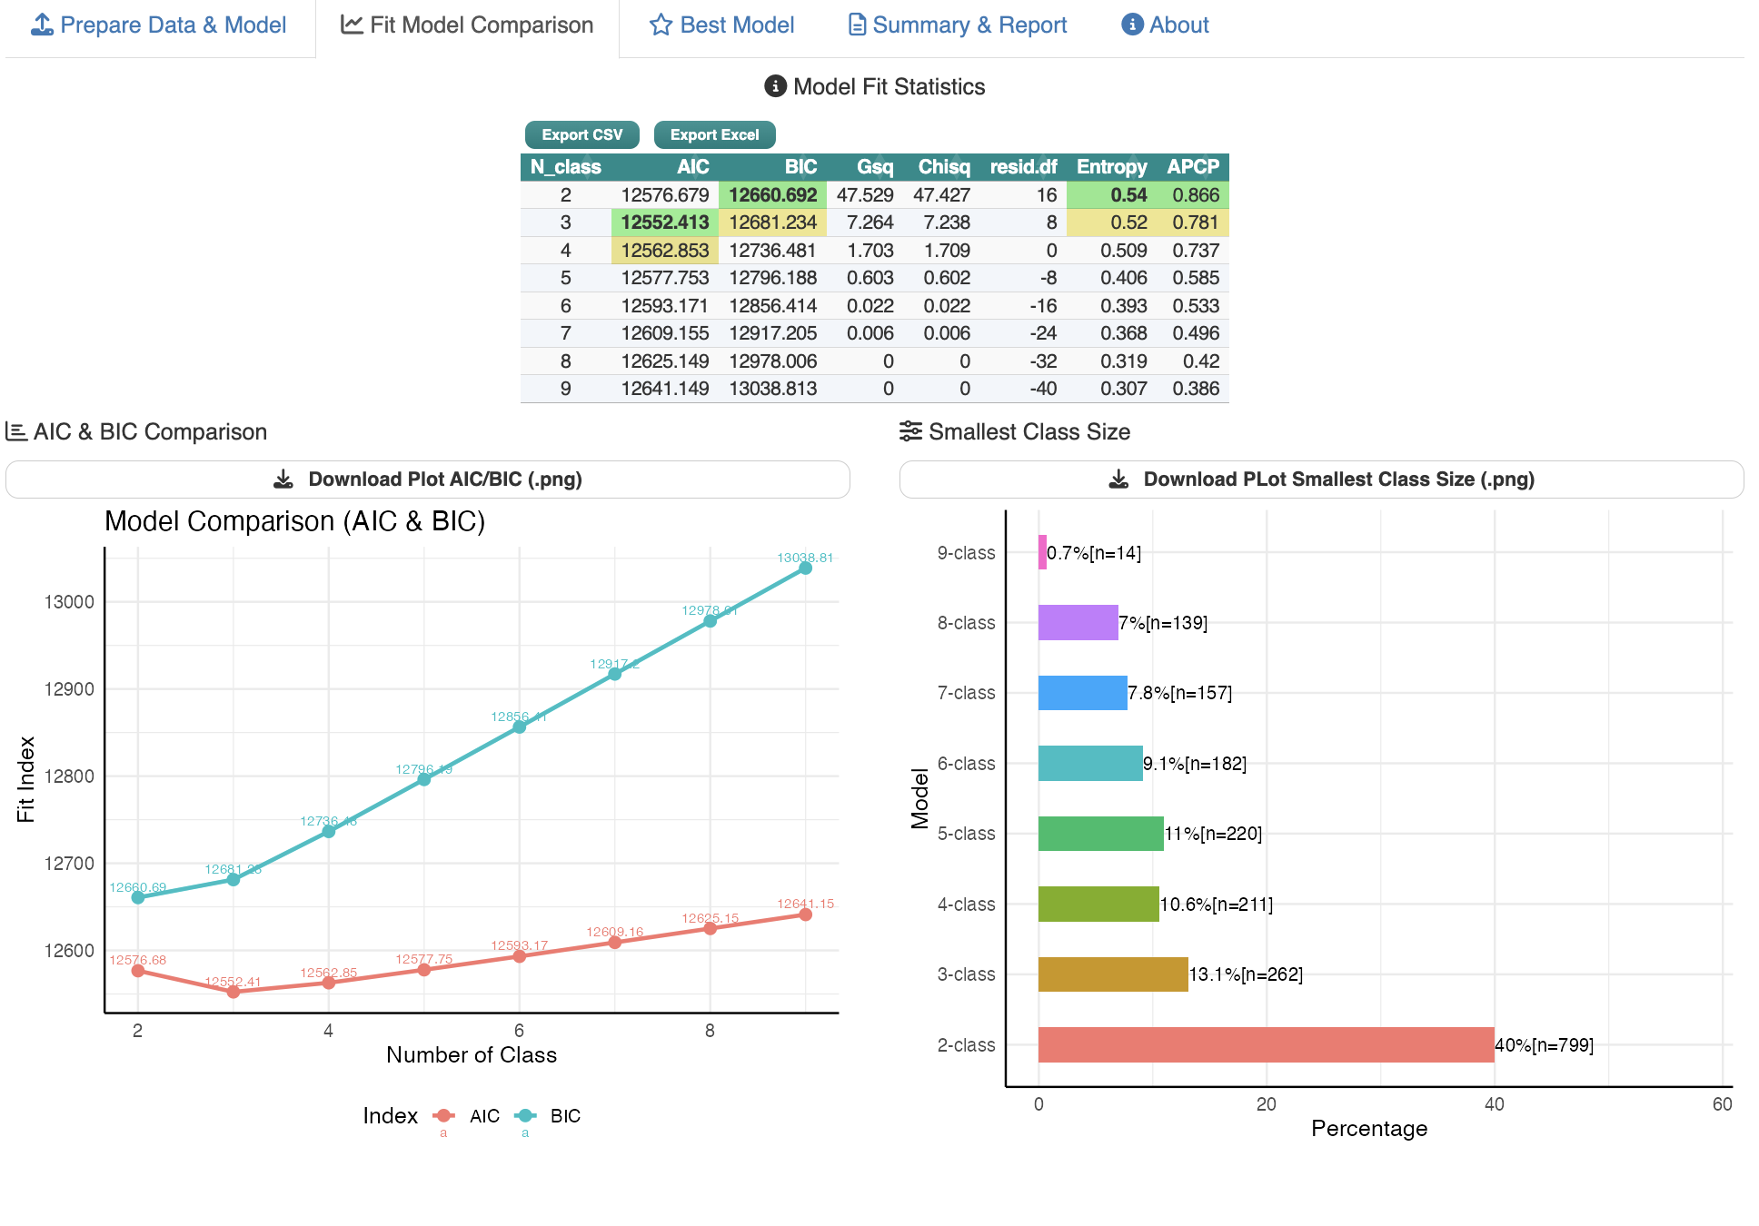
Task: Click the Entropy column header
Action: point(1110,167)
